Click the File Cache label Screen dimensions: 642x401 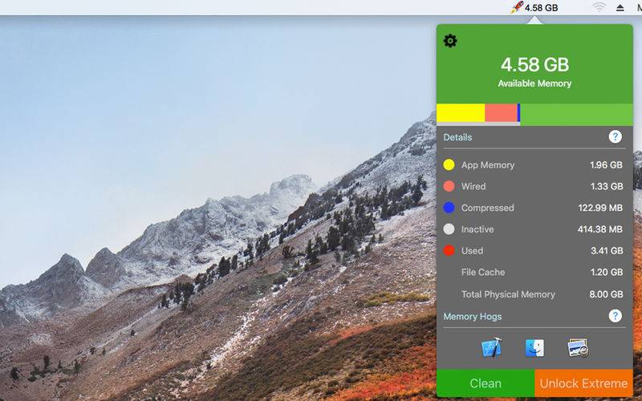click(483, 272)
